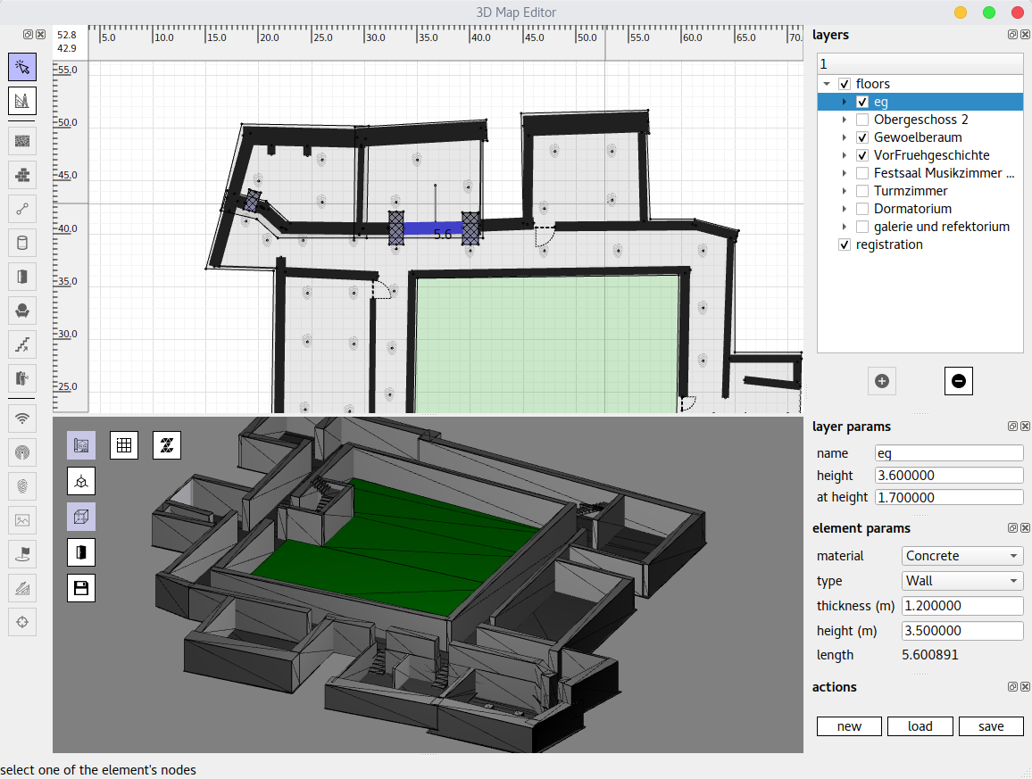Click the load button in actions
Screen dimensions: 1032x779
[920, 726]
